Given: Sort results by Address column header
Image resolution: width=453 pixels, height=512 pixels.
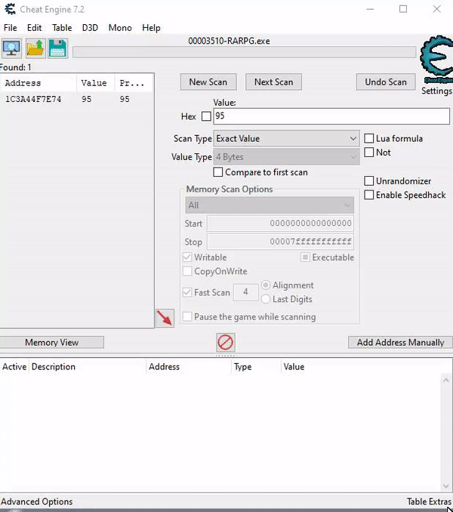Looking at the screenshot, I should [39, 83].
